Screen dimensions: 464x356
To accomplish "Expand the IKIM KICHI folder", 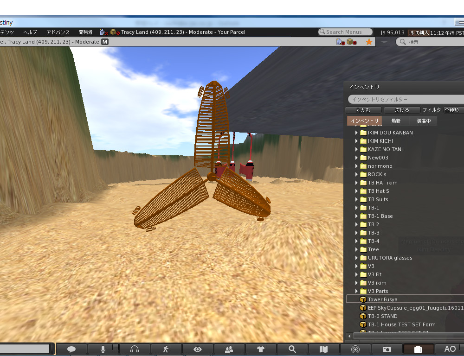I will pos(356,141).
